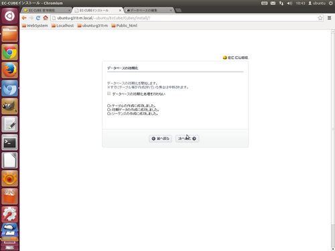Screen dimensions: 335x251
Task: Open the Terminal from the dock
Action: click(9, 143)
